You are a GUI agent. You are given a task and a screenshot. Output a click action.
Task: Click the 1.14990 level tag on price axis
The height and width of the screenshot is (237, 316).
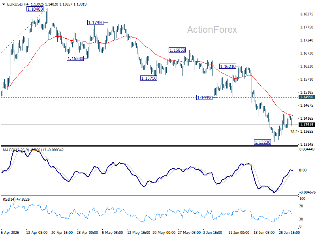pyautogui.click(x=307, y=97)
